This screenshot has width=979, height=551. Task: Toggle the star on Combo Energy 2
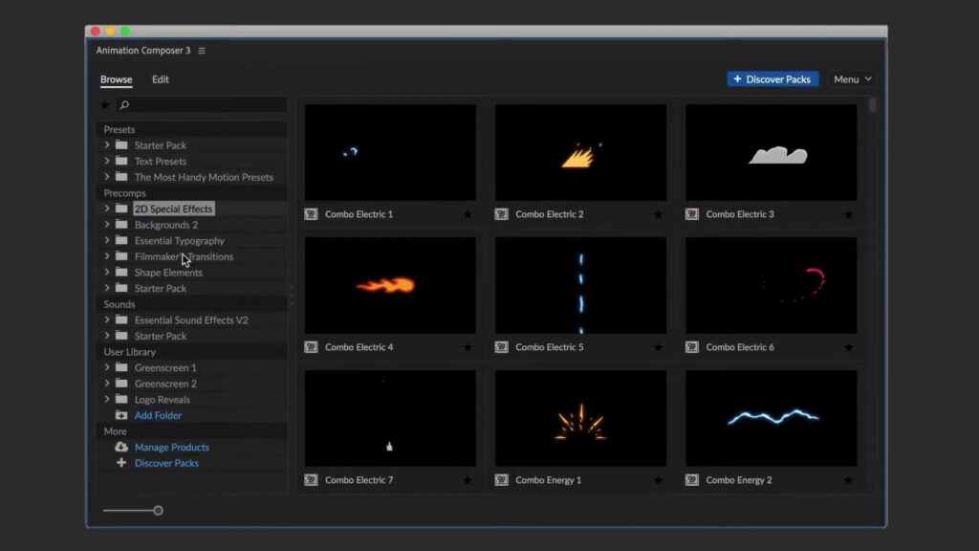(848, 479)
